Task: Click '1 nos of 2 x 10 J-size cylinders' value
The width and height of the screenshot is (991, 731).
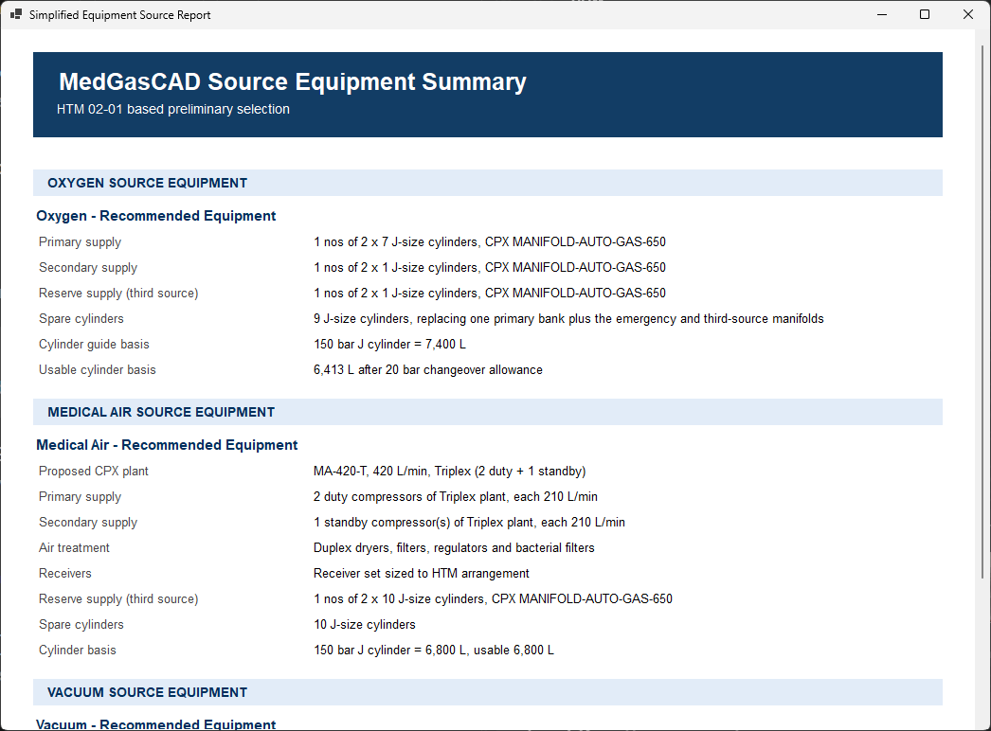Action: (493, 599)
